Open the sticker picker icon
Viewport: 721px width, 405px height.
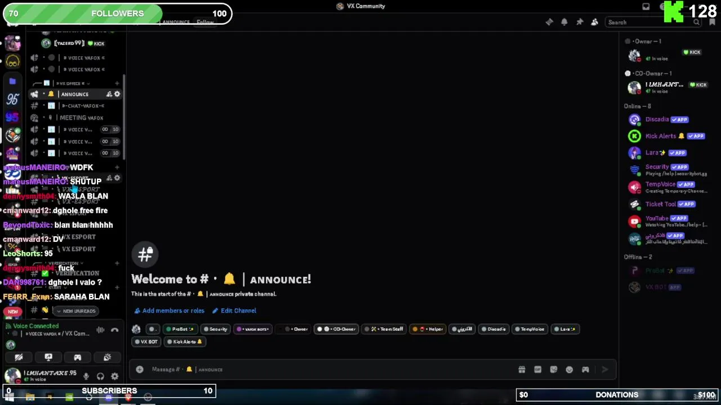coord(554,370)
